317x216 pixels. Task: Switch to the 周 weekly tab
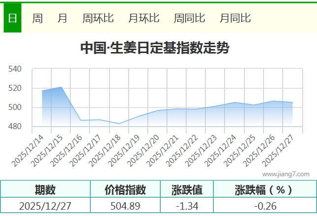click(37, 18)
